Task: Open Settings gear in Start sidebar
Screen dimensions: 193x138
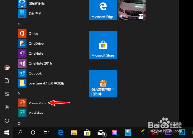Action: click(7, 107)
